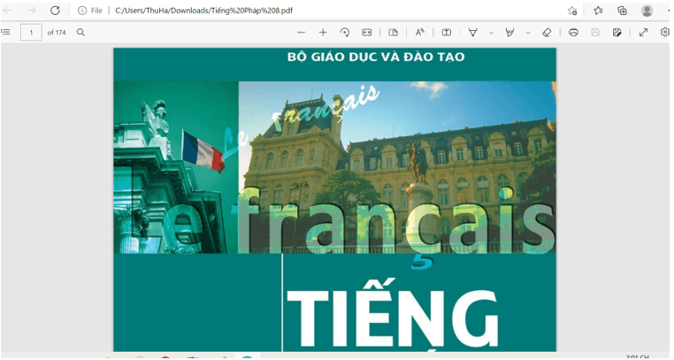Fit the page to width
Image resolution: width=674 pixels, height=360 pixels.
click(x=367, y=32)
